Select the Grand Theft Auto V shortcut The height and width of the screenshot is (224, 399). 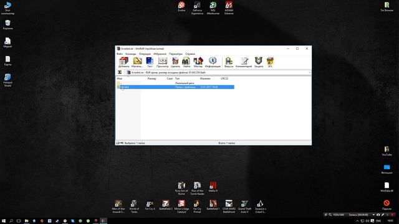click(x=244, y=207)
